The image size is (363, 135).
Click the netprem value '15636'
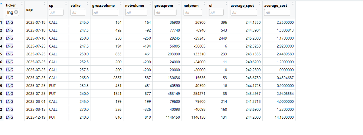click(200, 77)
